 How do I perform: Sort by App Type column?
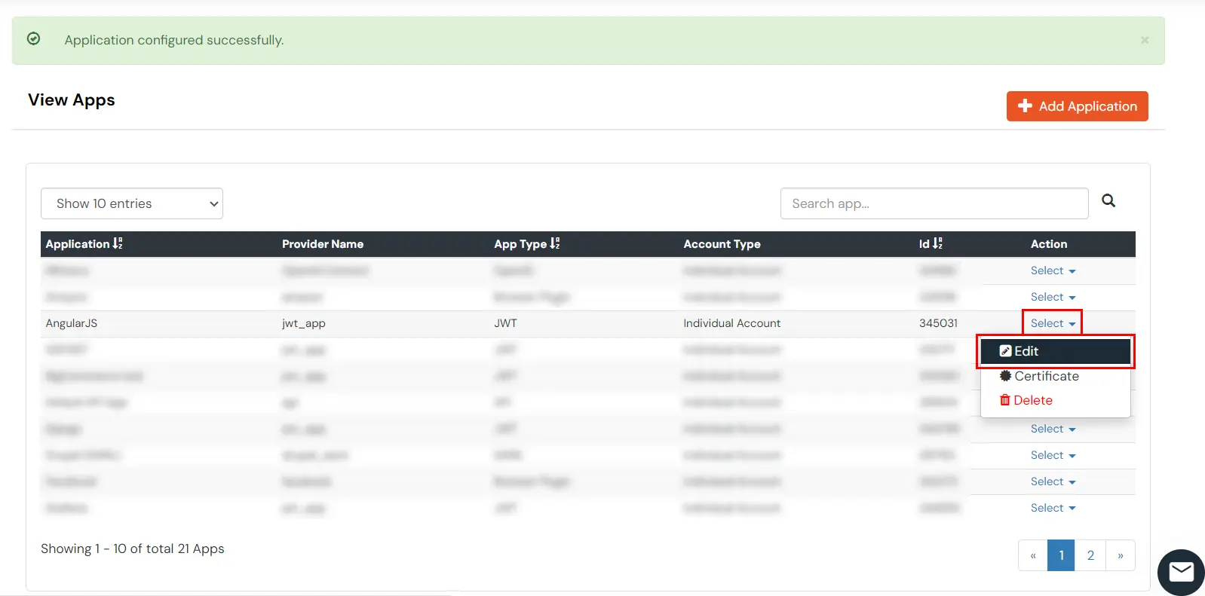(527, 243)
